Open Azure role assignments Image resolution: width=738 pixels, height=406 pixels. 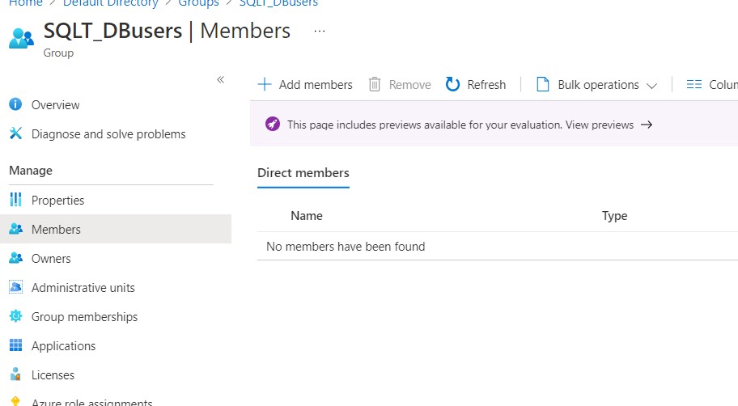[91, 402]
